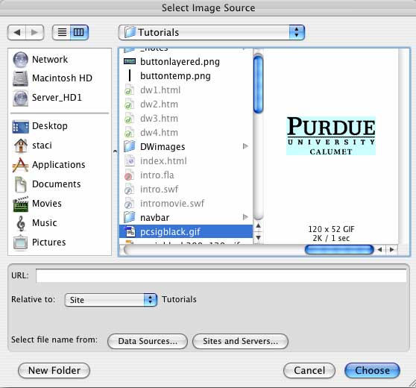Go back with the left arrow button
The image size is (416, 388).
16,32
